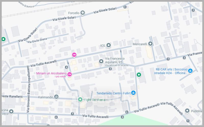Image resolution: width=204 pixels, height=127 pixels.
Task: Click the Forcello school pin icon
Action: [83, 13]
